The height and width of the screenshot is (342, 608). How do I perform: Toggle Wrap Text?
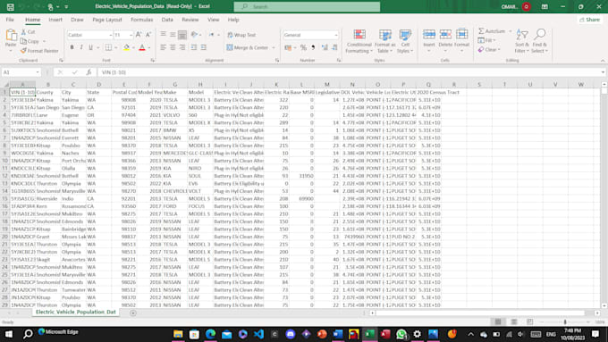pyautogui.click(x=241, y=35)
